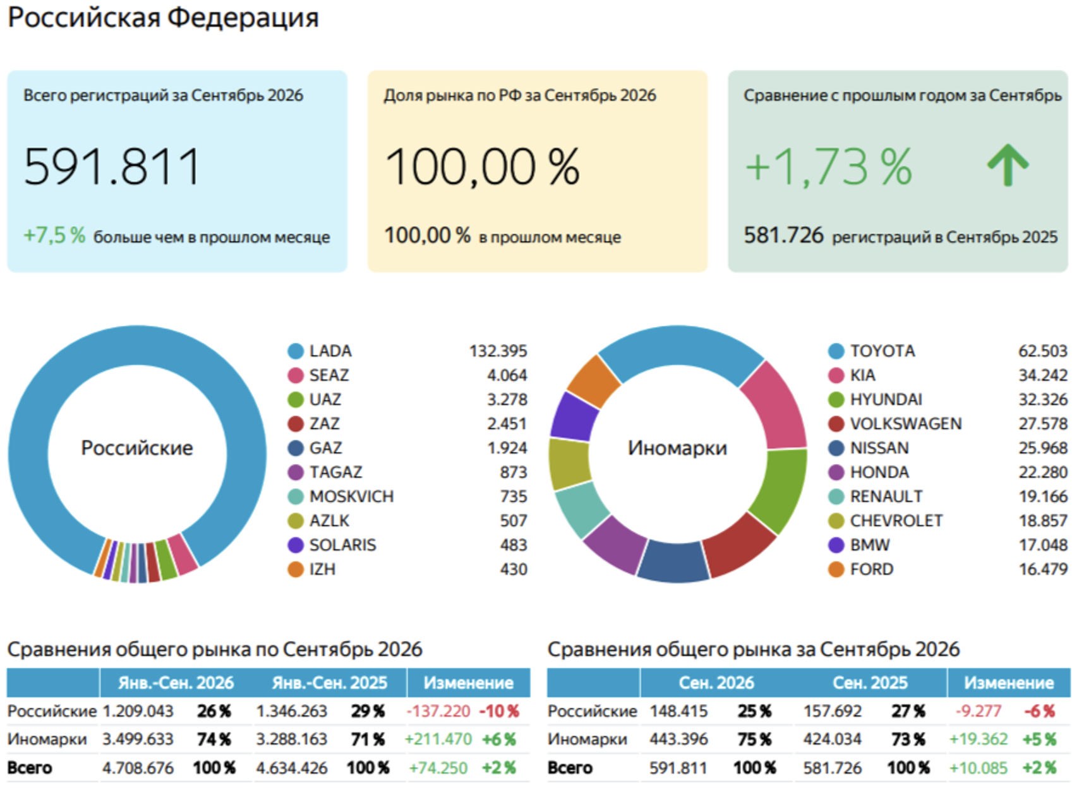Click the TAGAZ legend entry
This screenshot has height=788, width=1084.
click(407, 472)
